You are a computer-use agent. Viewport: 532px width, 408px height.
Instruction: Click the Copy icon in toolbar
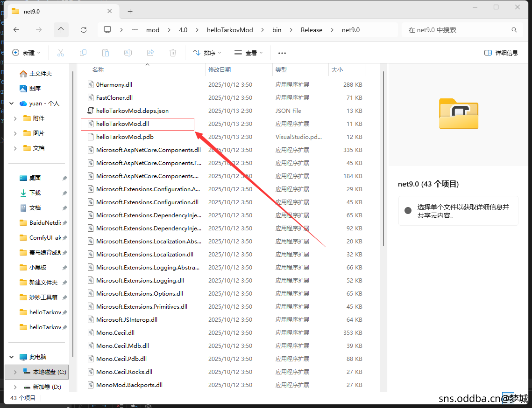click(x=83, y=53)
